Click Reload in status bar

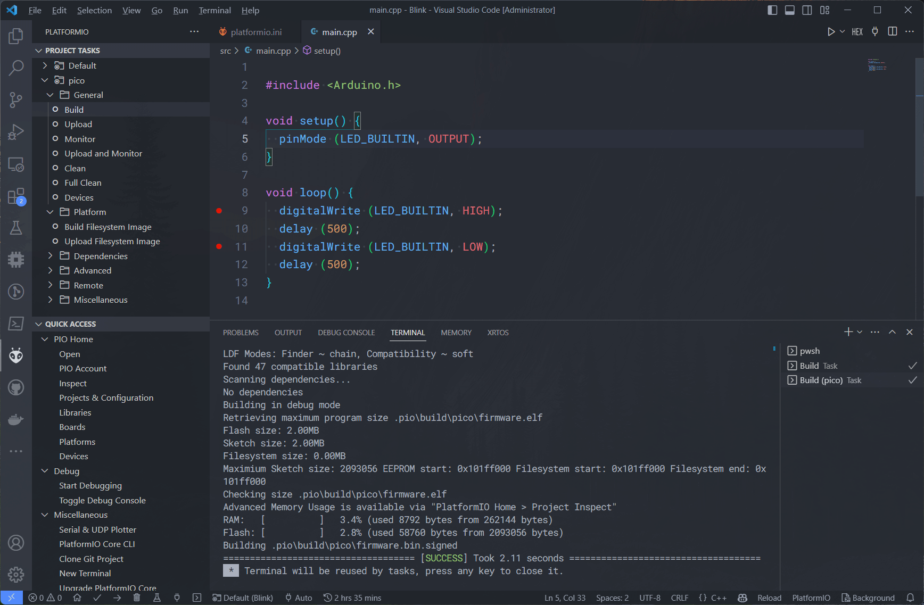769,598
